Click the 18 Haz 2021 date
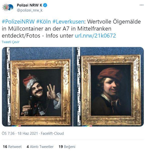The height and width of the screenshot is (151, 147). coord(28,133)
